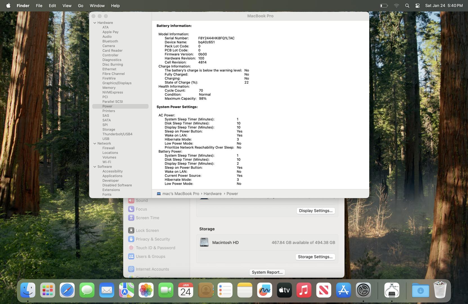Select Wi-Fi under Network
468x304 pixels.
[107, 162]
